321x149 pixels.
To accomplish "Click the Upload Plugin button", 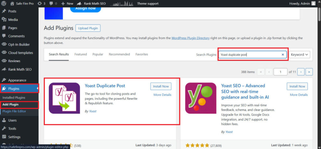I will [88, 28].
